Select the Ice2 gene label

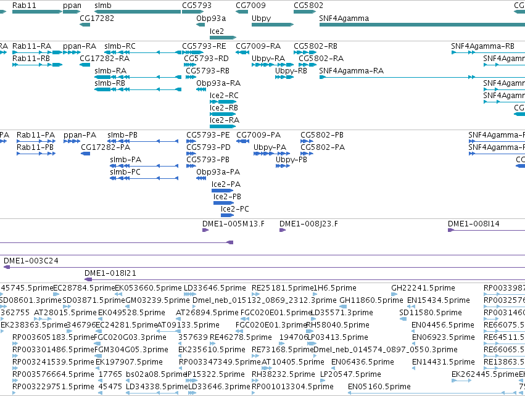(217, 31)
